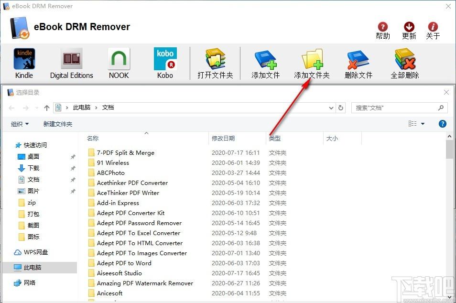
Task: Focus the 搜索"文档" search field
Action: coord(399,108)
